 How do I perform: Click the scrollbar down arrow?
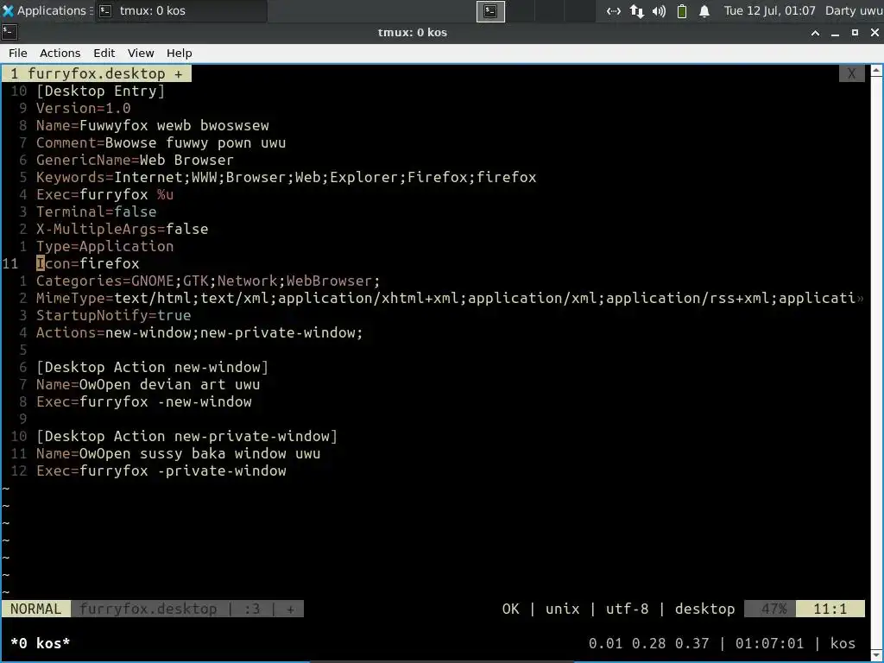tap(877, 655)
